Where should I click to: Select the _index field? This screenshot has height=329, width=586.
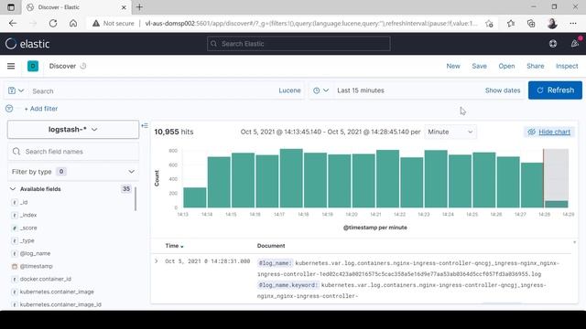pyautogui.click(x=28, y=215)
